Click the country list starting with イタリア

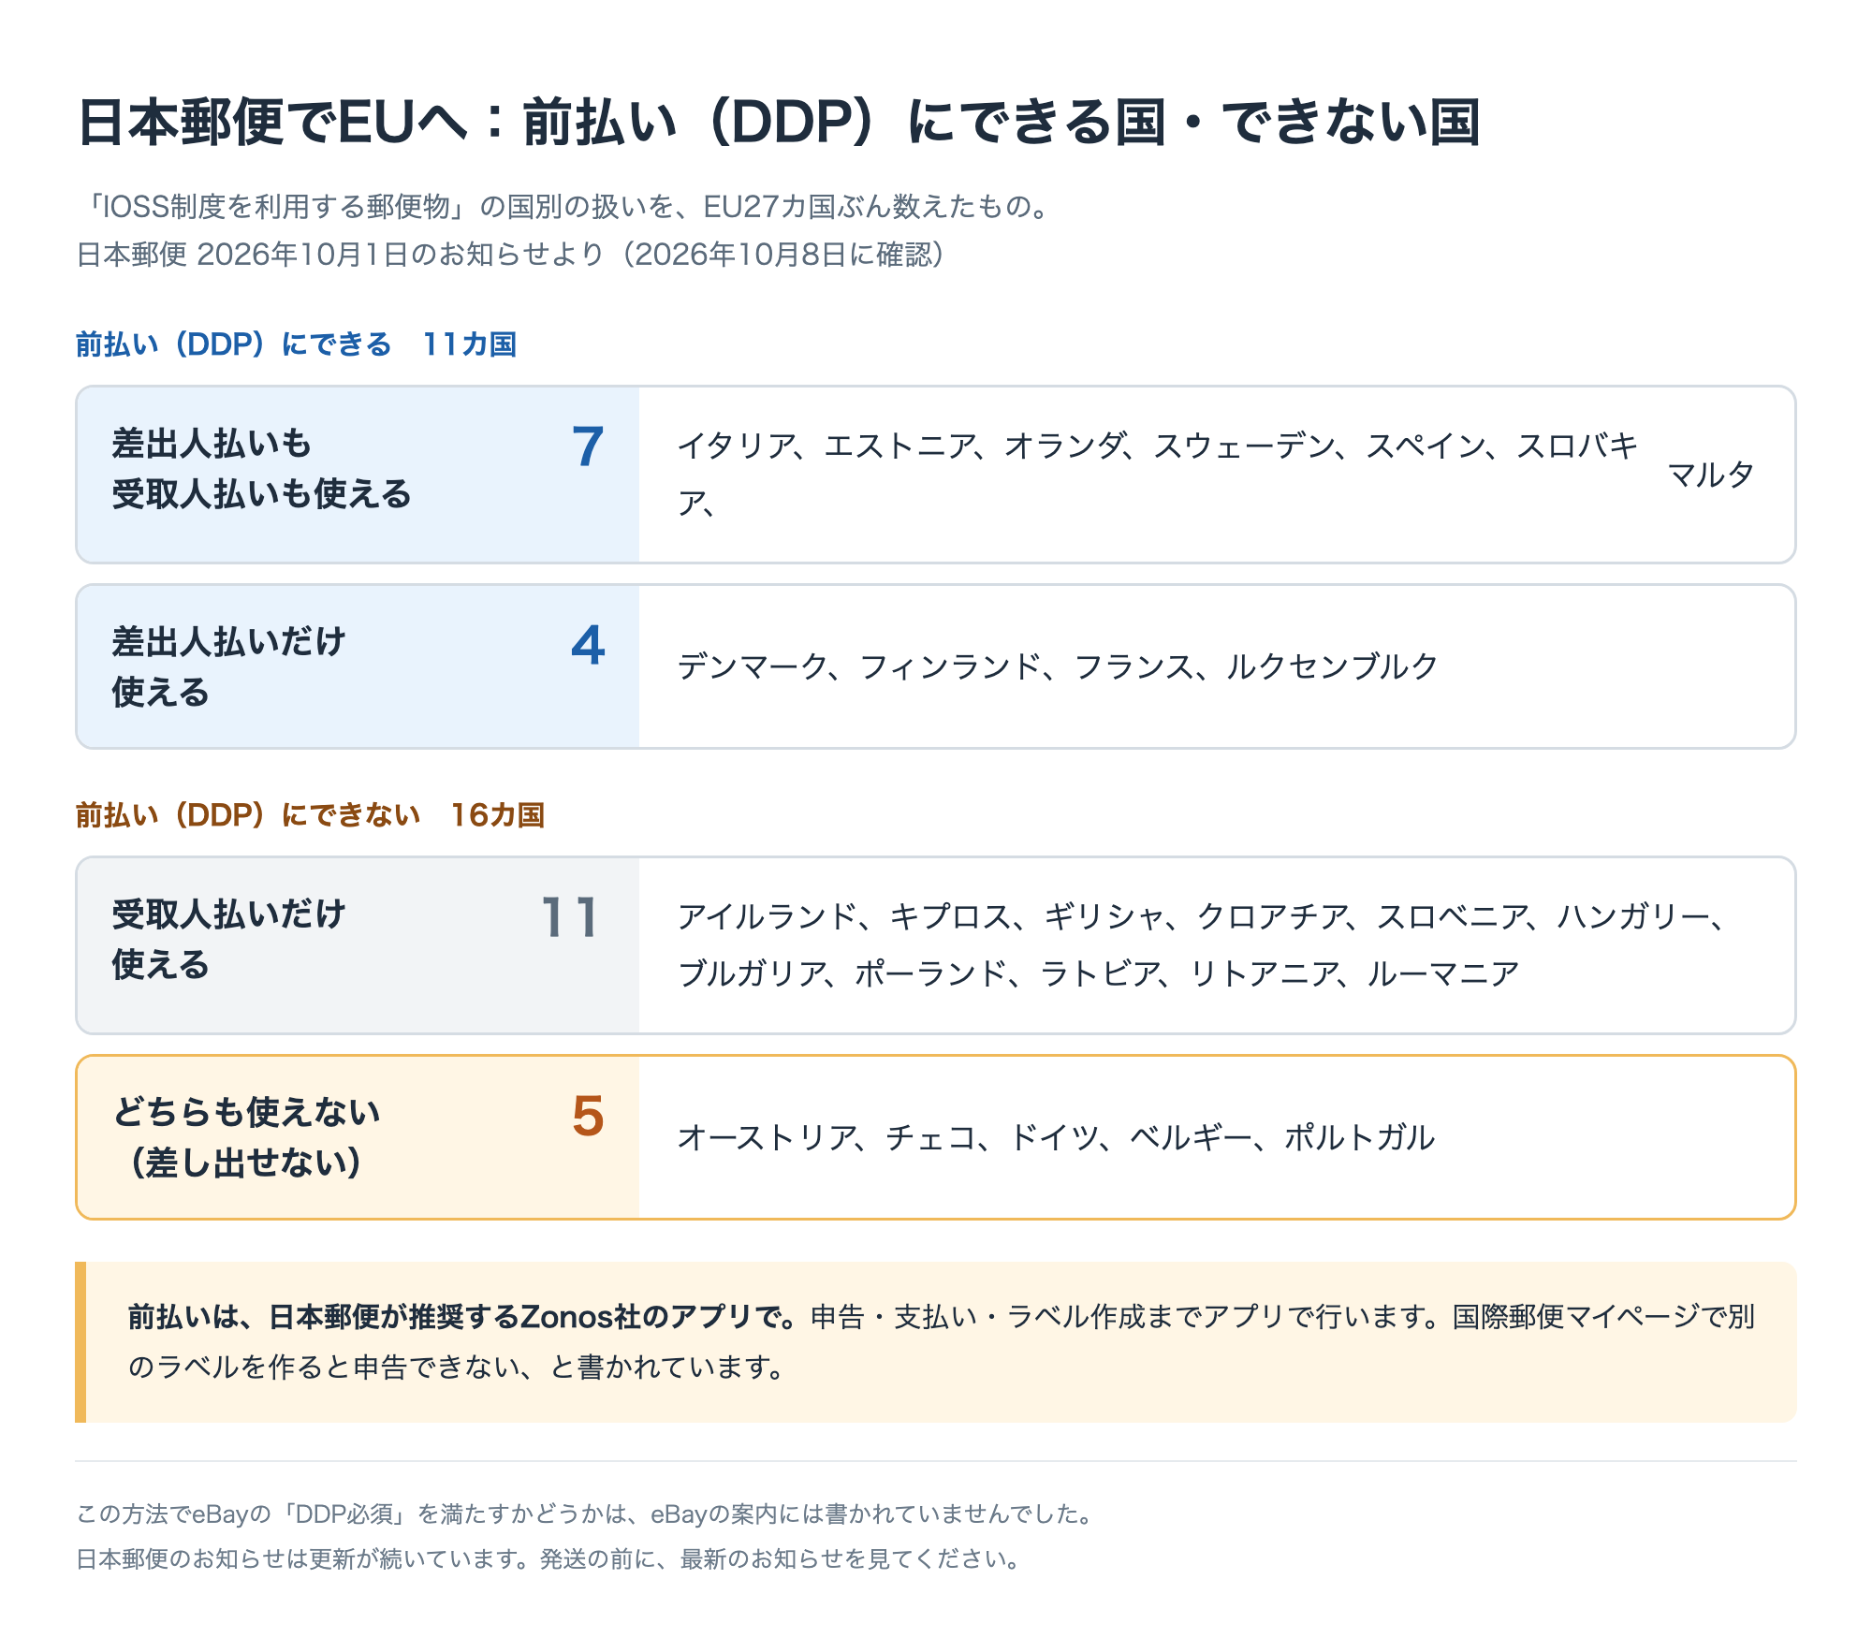[x=1158, y=475]
